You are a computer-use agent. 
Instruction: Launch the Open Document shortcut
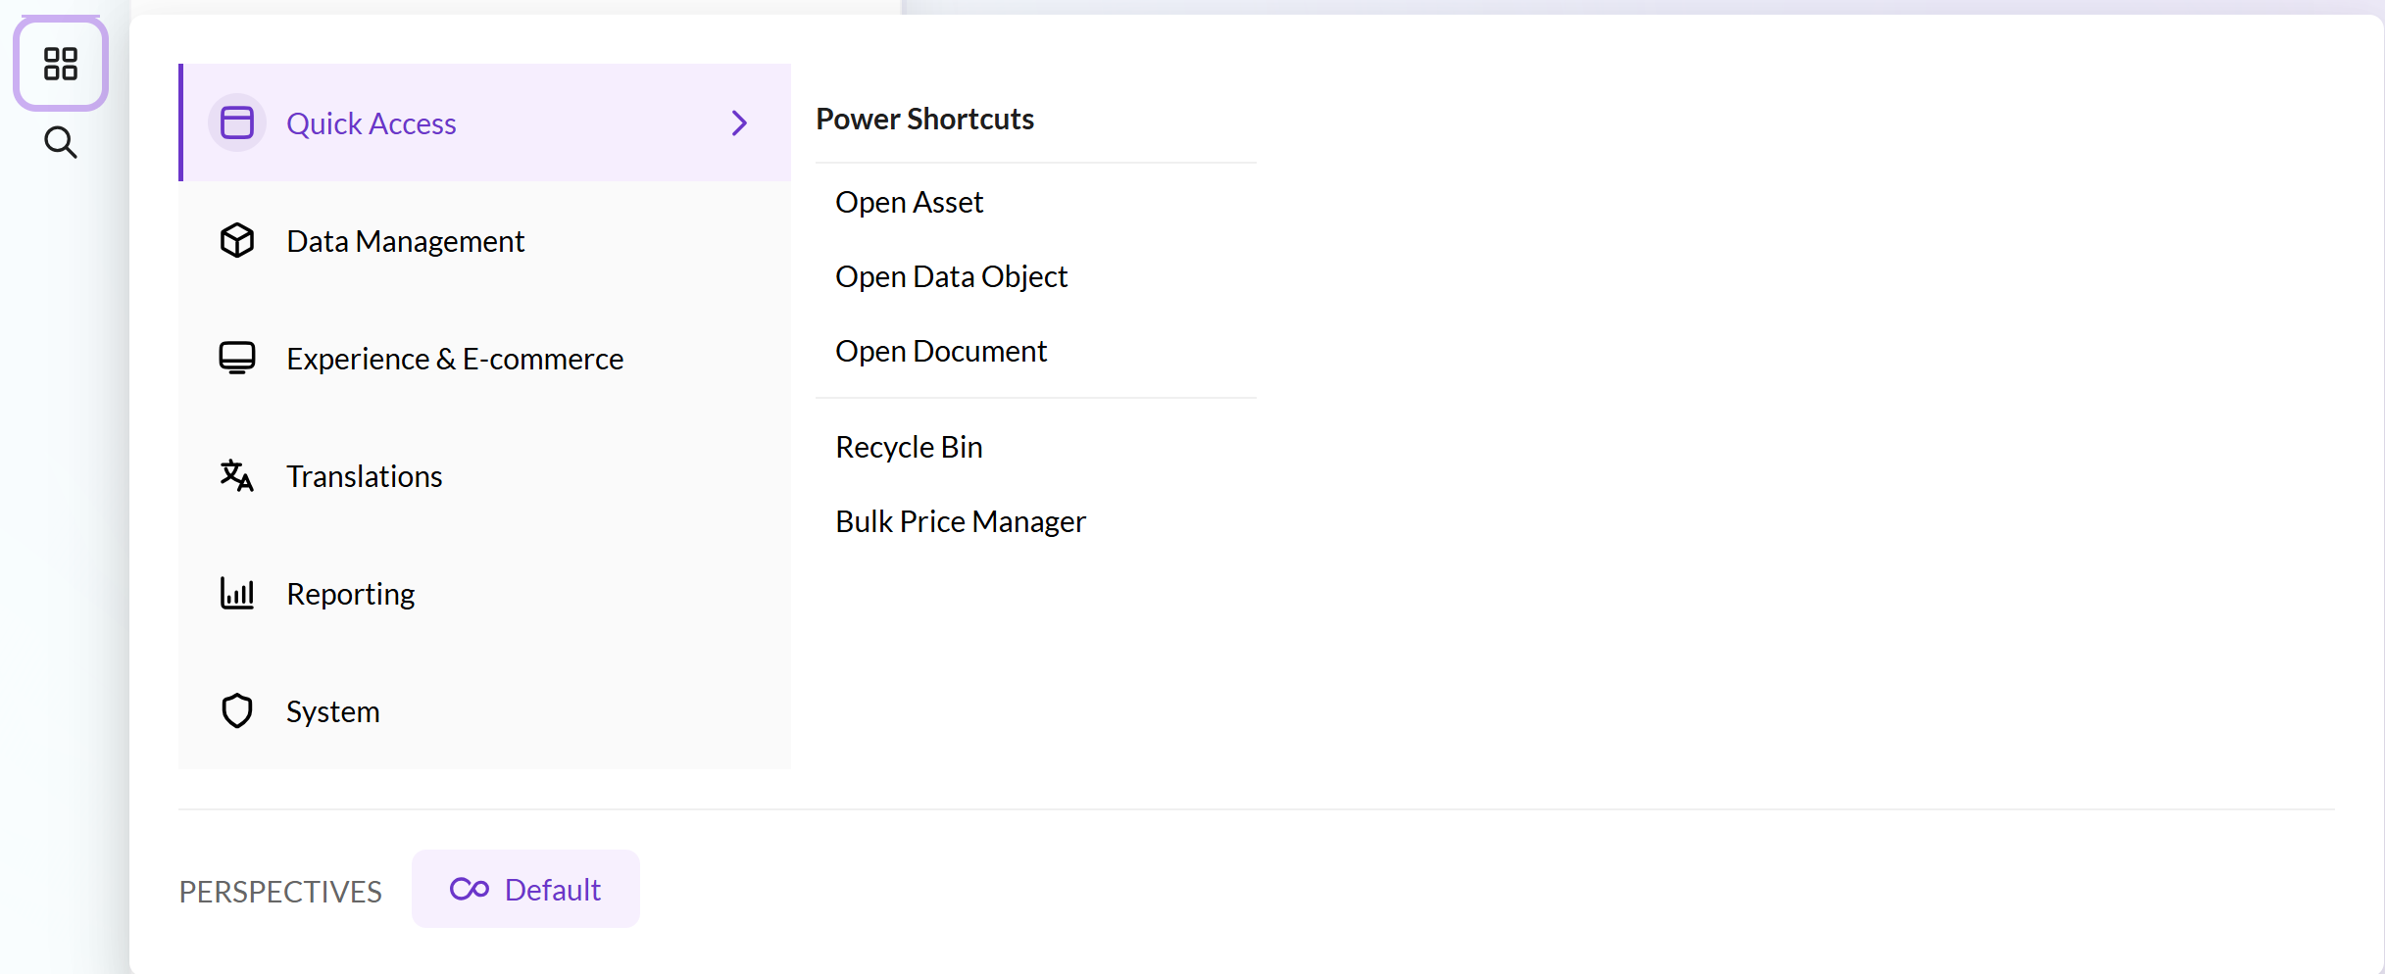pyautogui.click(x=941, y=351)
